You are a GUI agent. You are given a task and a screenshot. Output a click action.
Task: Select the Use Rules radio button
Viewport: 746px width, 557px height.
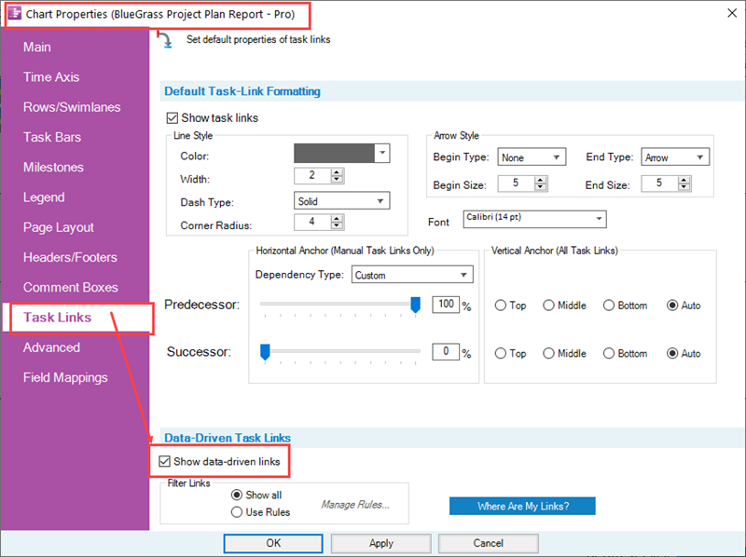(x=237, y=511)
